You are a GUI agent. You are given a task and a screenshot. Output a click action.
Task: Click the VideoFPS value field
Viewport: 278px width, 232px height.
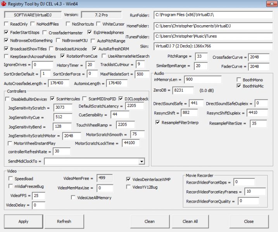tap(38, 196)
